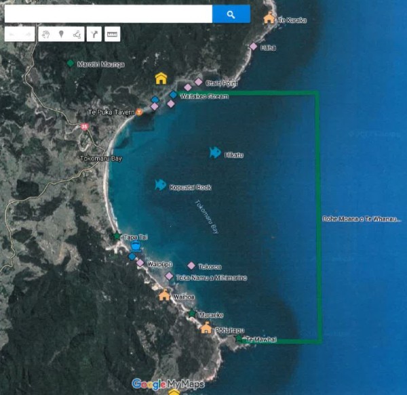
Task: Select the measure distances ruler tool
Action: (x=112, y=34)
